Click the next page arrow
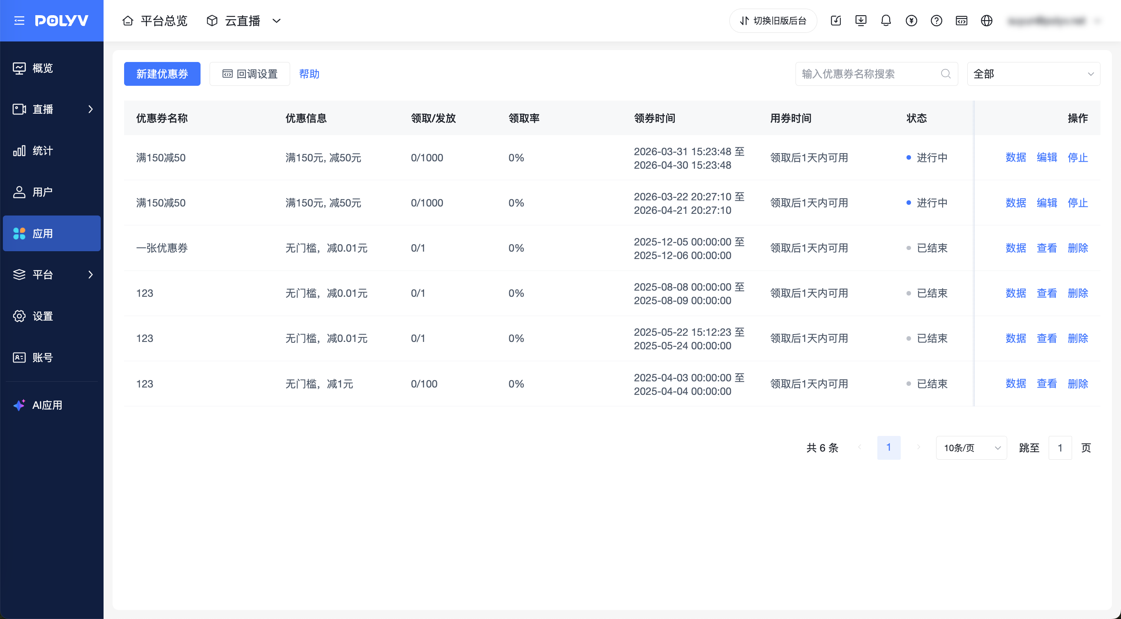This screenshot has width=1121, height=619. pos(918,448)
